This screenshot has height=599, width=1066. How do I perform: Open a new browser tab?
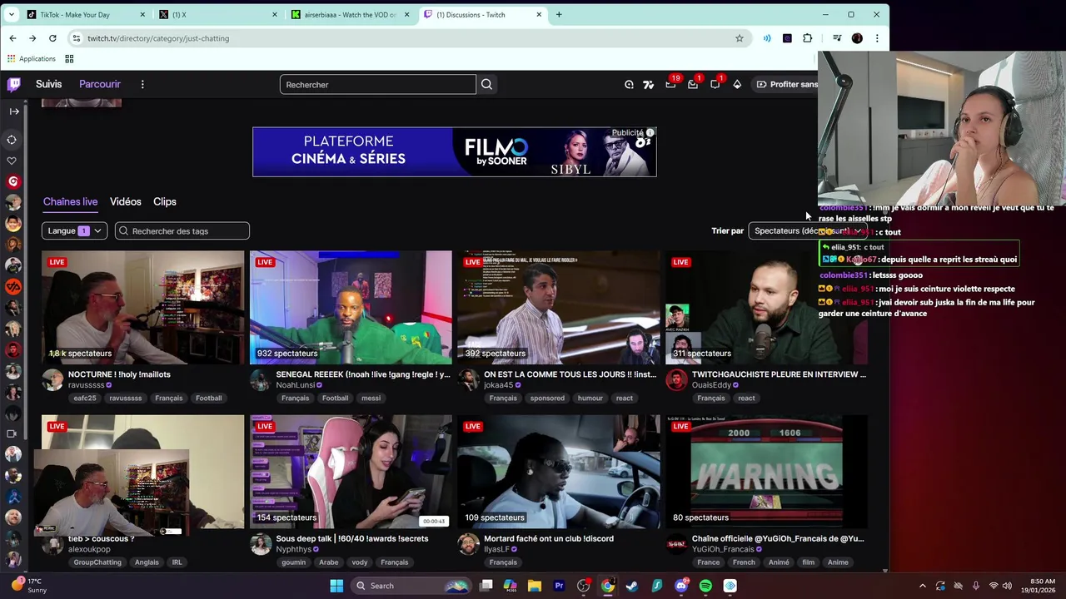pos(559,14)
